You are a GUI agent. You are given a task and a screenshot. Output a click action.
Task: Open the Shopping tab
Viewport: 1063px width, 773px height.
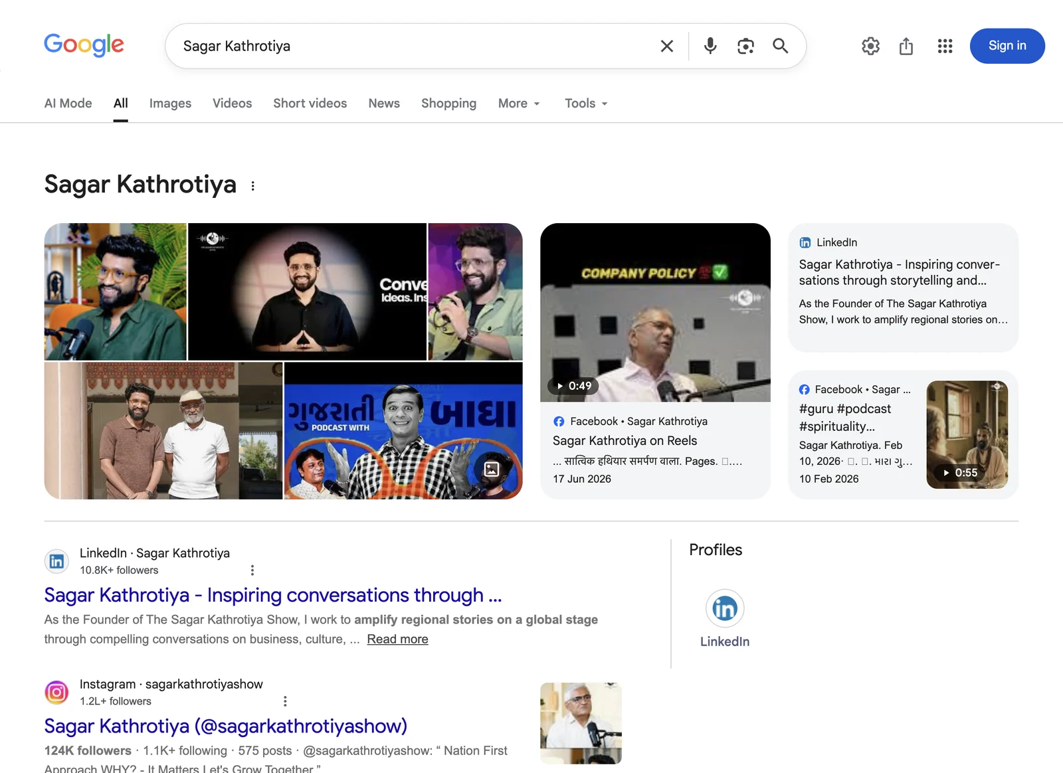tap(448, 103)
